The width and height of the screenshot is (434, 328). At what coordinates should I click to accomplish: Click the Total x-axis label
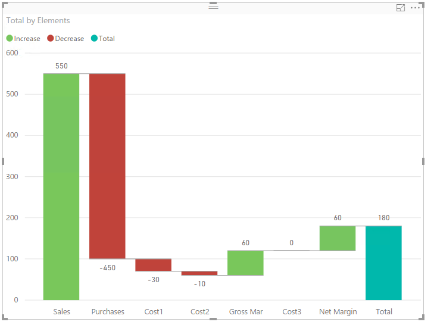pos(384,312)
